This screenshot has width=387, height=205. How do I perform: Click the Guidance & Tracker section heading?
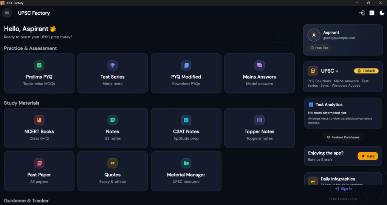coord(26,200)
